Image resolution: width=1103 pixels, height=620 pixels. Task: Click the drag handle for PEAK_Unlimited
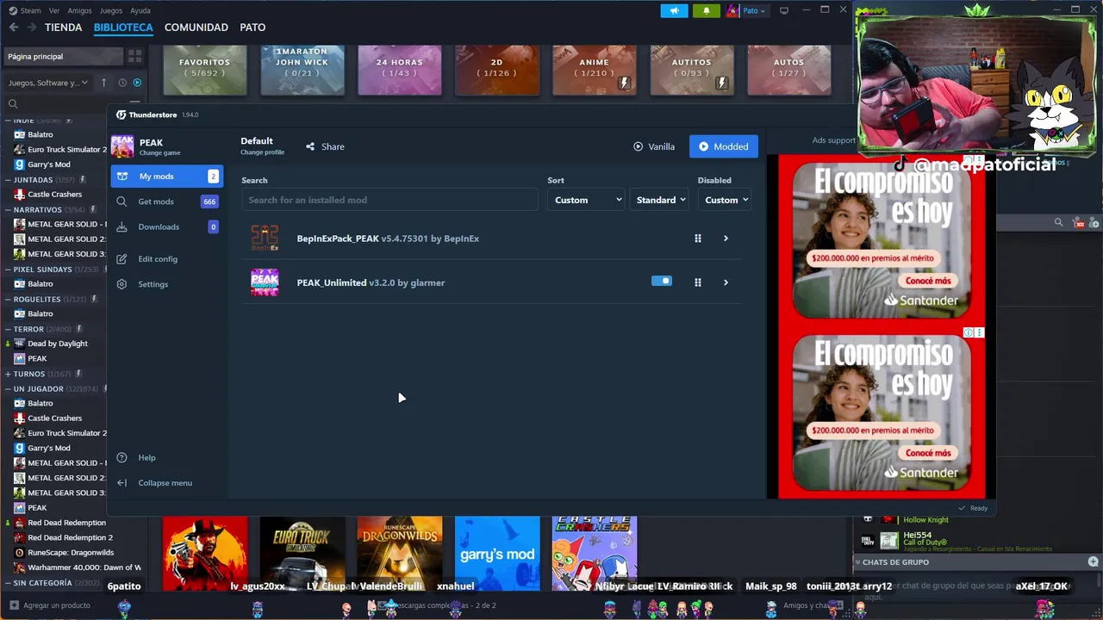(x=698, y=282)
